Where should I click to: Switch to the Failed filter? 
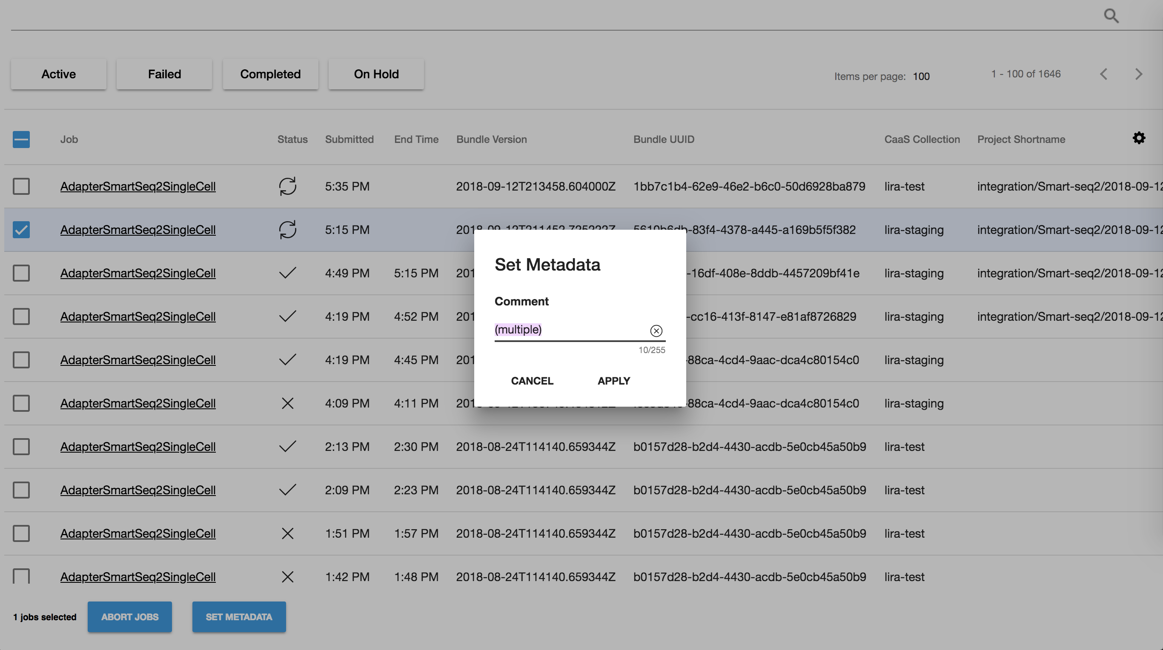(x=164, y=74)
